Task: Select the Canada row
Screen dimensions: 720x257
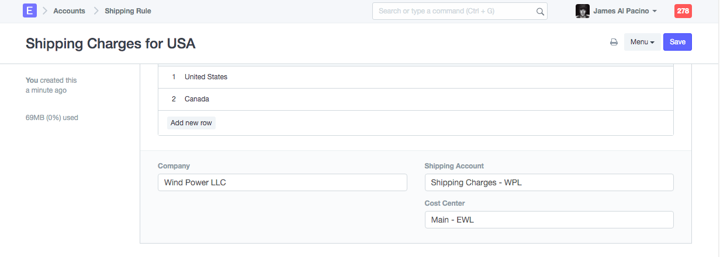Action: click(197, 99)
